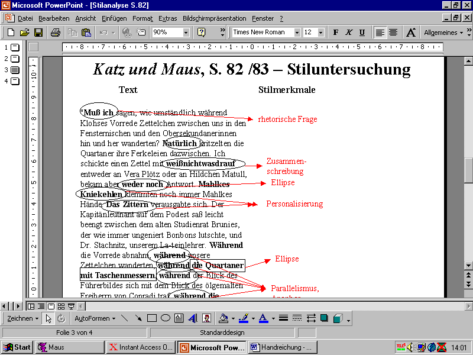
Task: Click the font color swatch button
Action: point(263,318)
